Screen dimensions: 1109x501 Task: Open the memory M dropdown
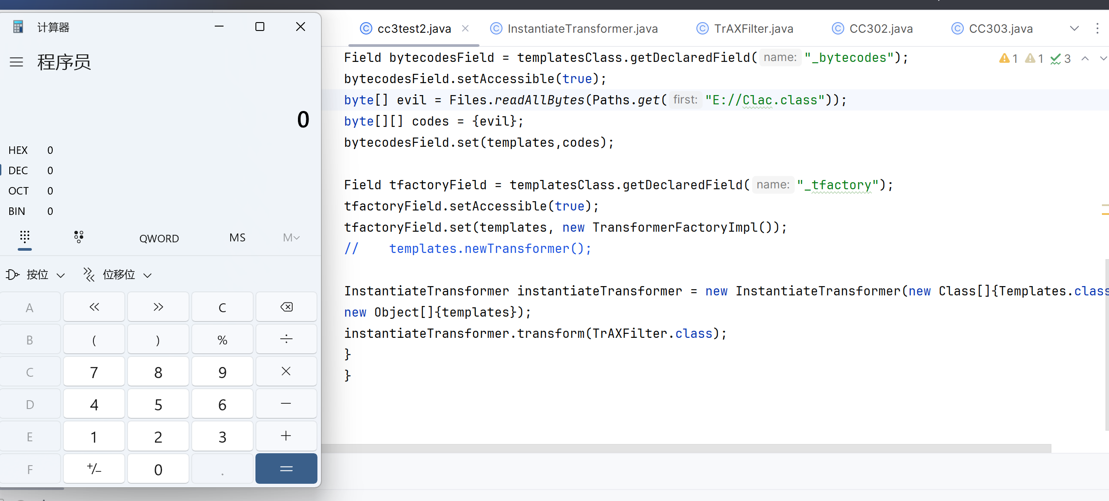291,238
